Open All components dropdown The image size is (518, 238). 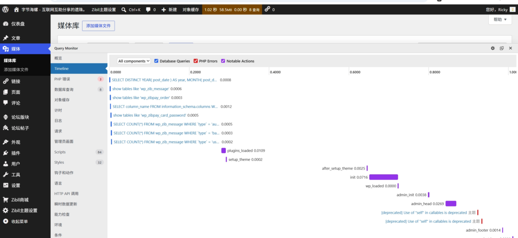pos(134,61)
